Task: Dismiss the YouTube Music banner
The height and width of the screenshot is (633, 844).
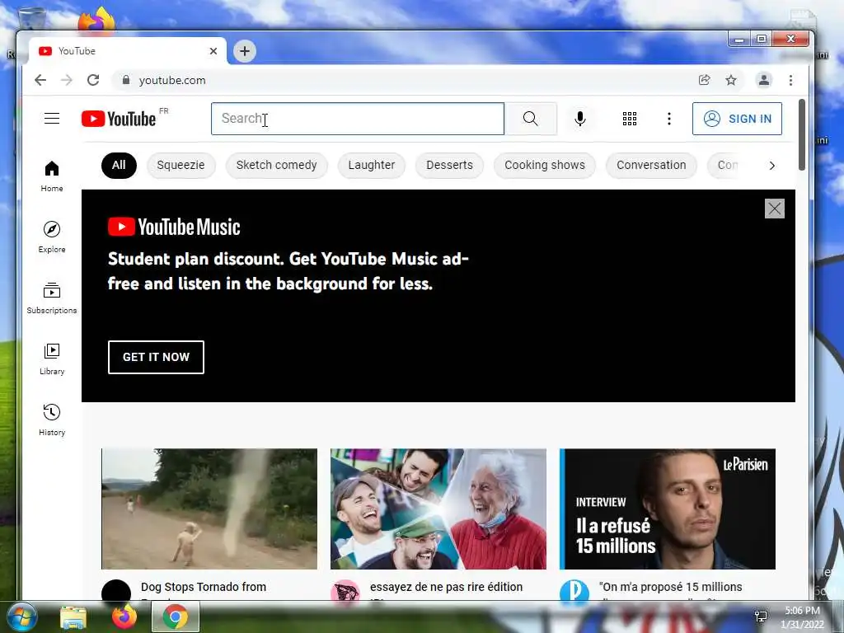Action: pos(775,209)
